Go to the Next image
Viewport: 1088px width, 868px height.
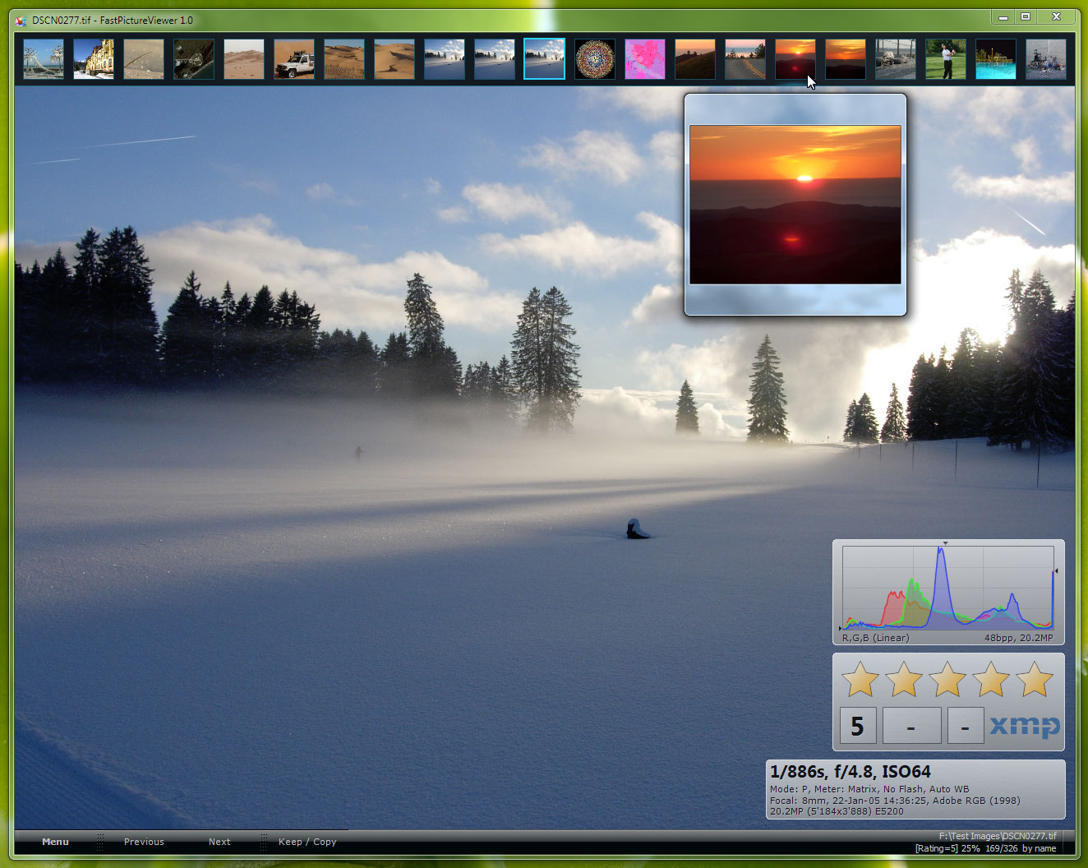pyautogui.click(x=219, y=842)
